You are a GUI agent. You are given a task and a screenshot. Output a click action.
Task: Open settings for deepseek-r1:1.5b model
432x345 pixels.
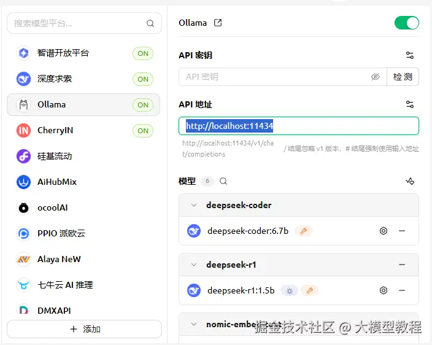point(384,290)
